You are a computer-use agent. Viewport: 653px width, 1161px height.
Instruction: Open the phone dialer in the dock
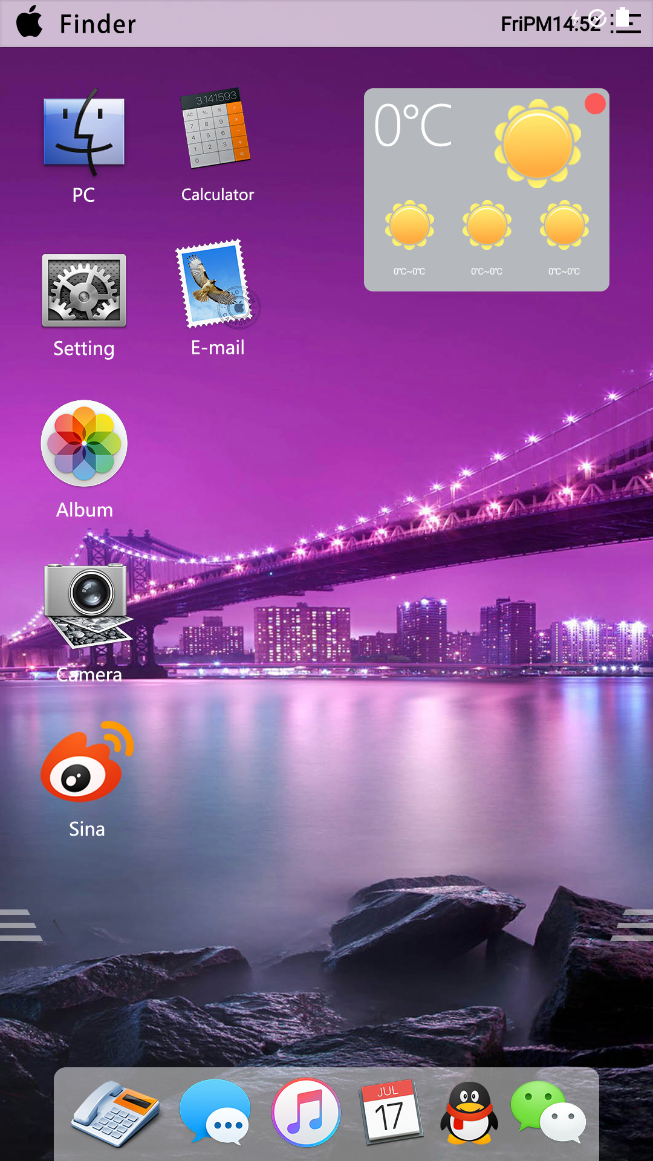(x=115, y=1113)
